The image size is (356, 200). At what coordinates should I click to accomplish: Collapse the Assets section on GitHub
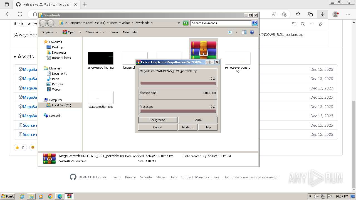24,56
